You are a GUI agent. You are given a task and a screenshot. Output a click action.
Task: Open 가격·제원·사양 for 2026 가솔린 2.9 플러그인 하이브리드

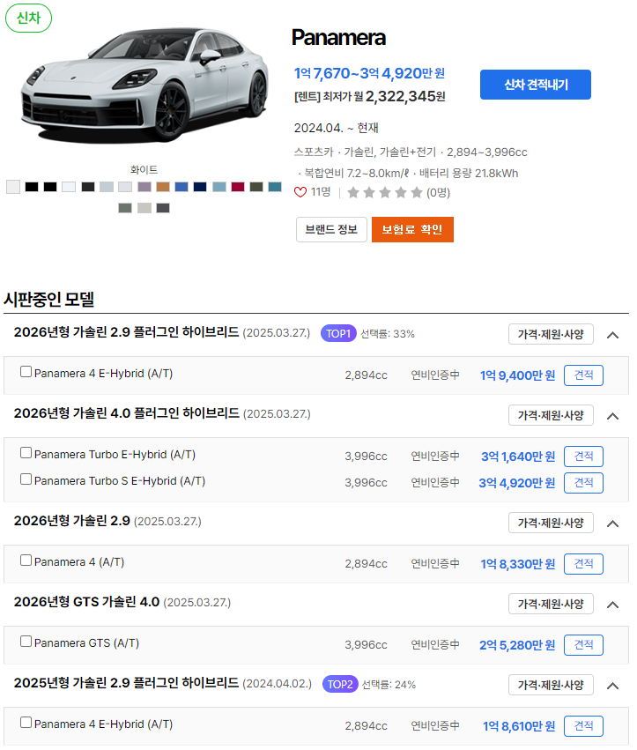[x=551, y=334]
